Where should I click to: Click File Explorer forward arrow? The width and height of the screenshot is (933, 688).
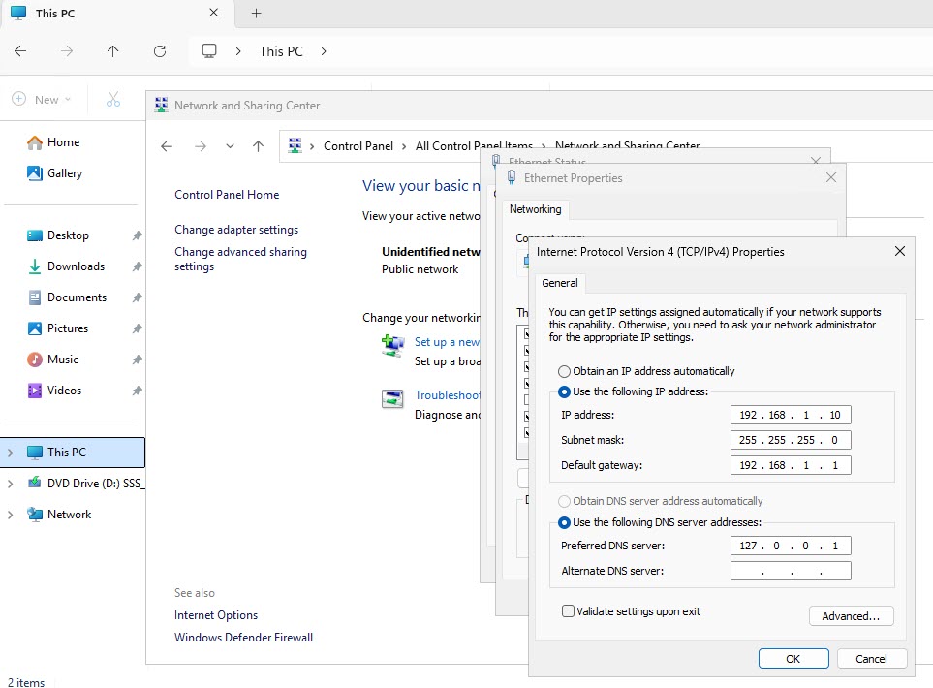click(67, 51)
